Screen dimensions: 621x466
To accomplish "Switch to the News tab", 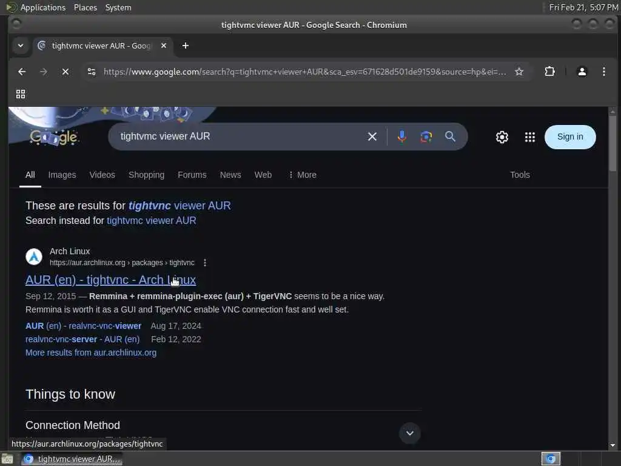I will pos(230,175).
